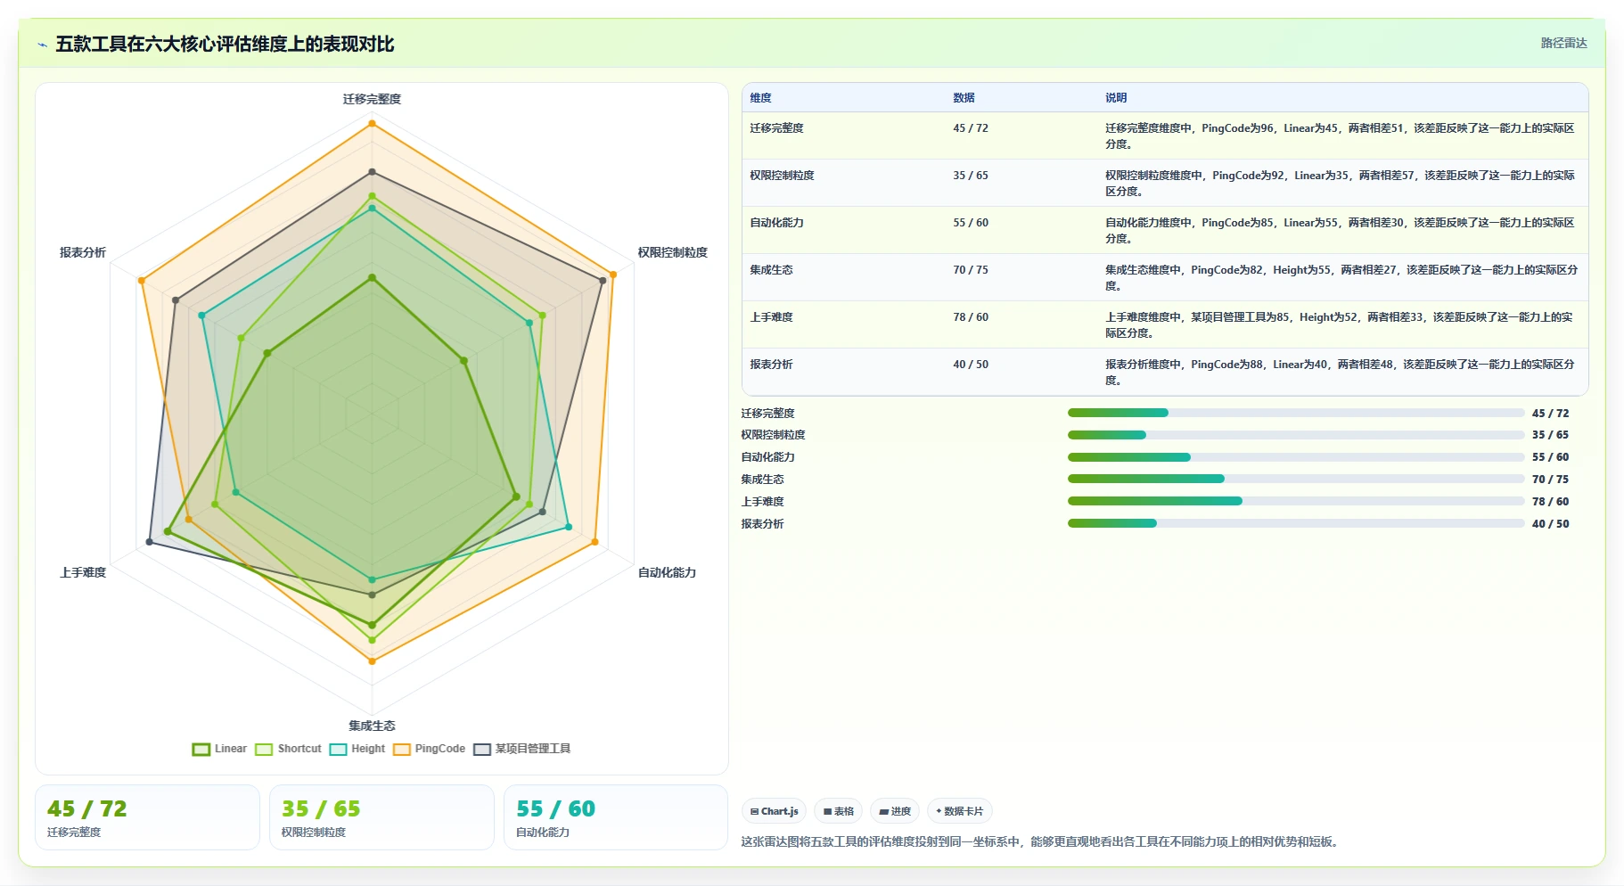This screenshot has width=1624, height=886.
Task: Toggle the Shortcut legend series
Action: [x=288, y=749]
